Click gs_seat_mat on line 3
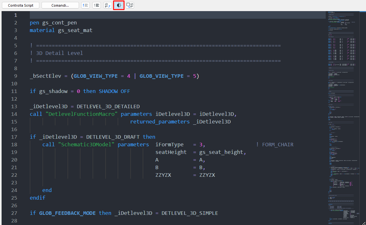This screenshot has width=366, height=225. click(75, 30)
